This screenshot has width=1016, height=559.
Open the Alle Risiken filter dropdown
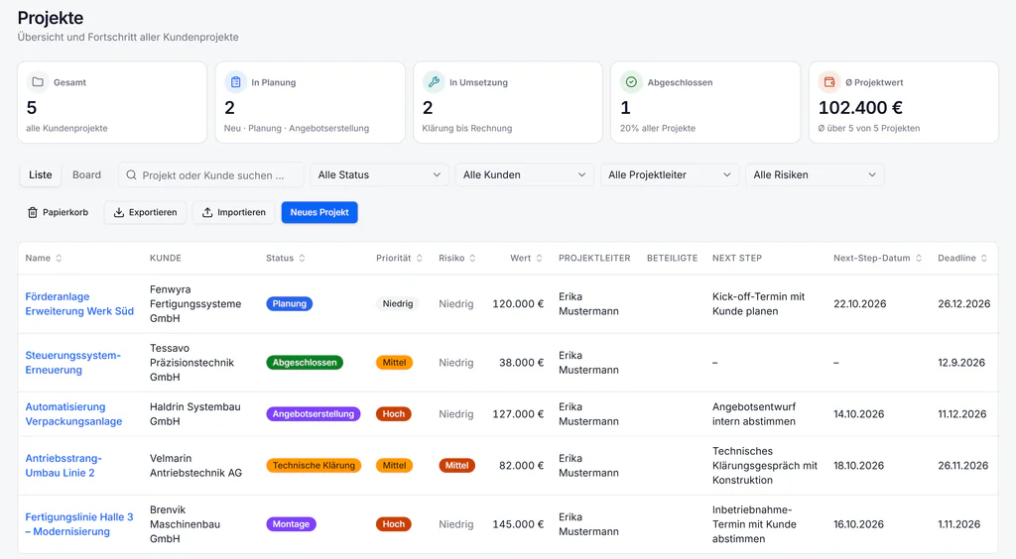(x=815, y=174)
